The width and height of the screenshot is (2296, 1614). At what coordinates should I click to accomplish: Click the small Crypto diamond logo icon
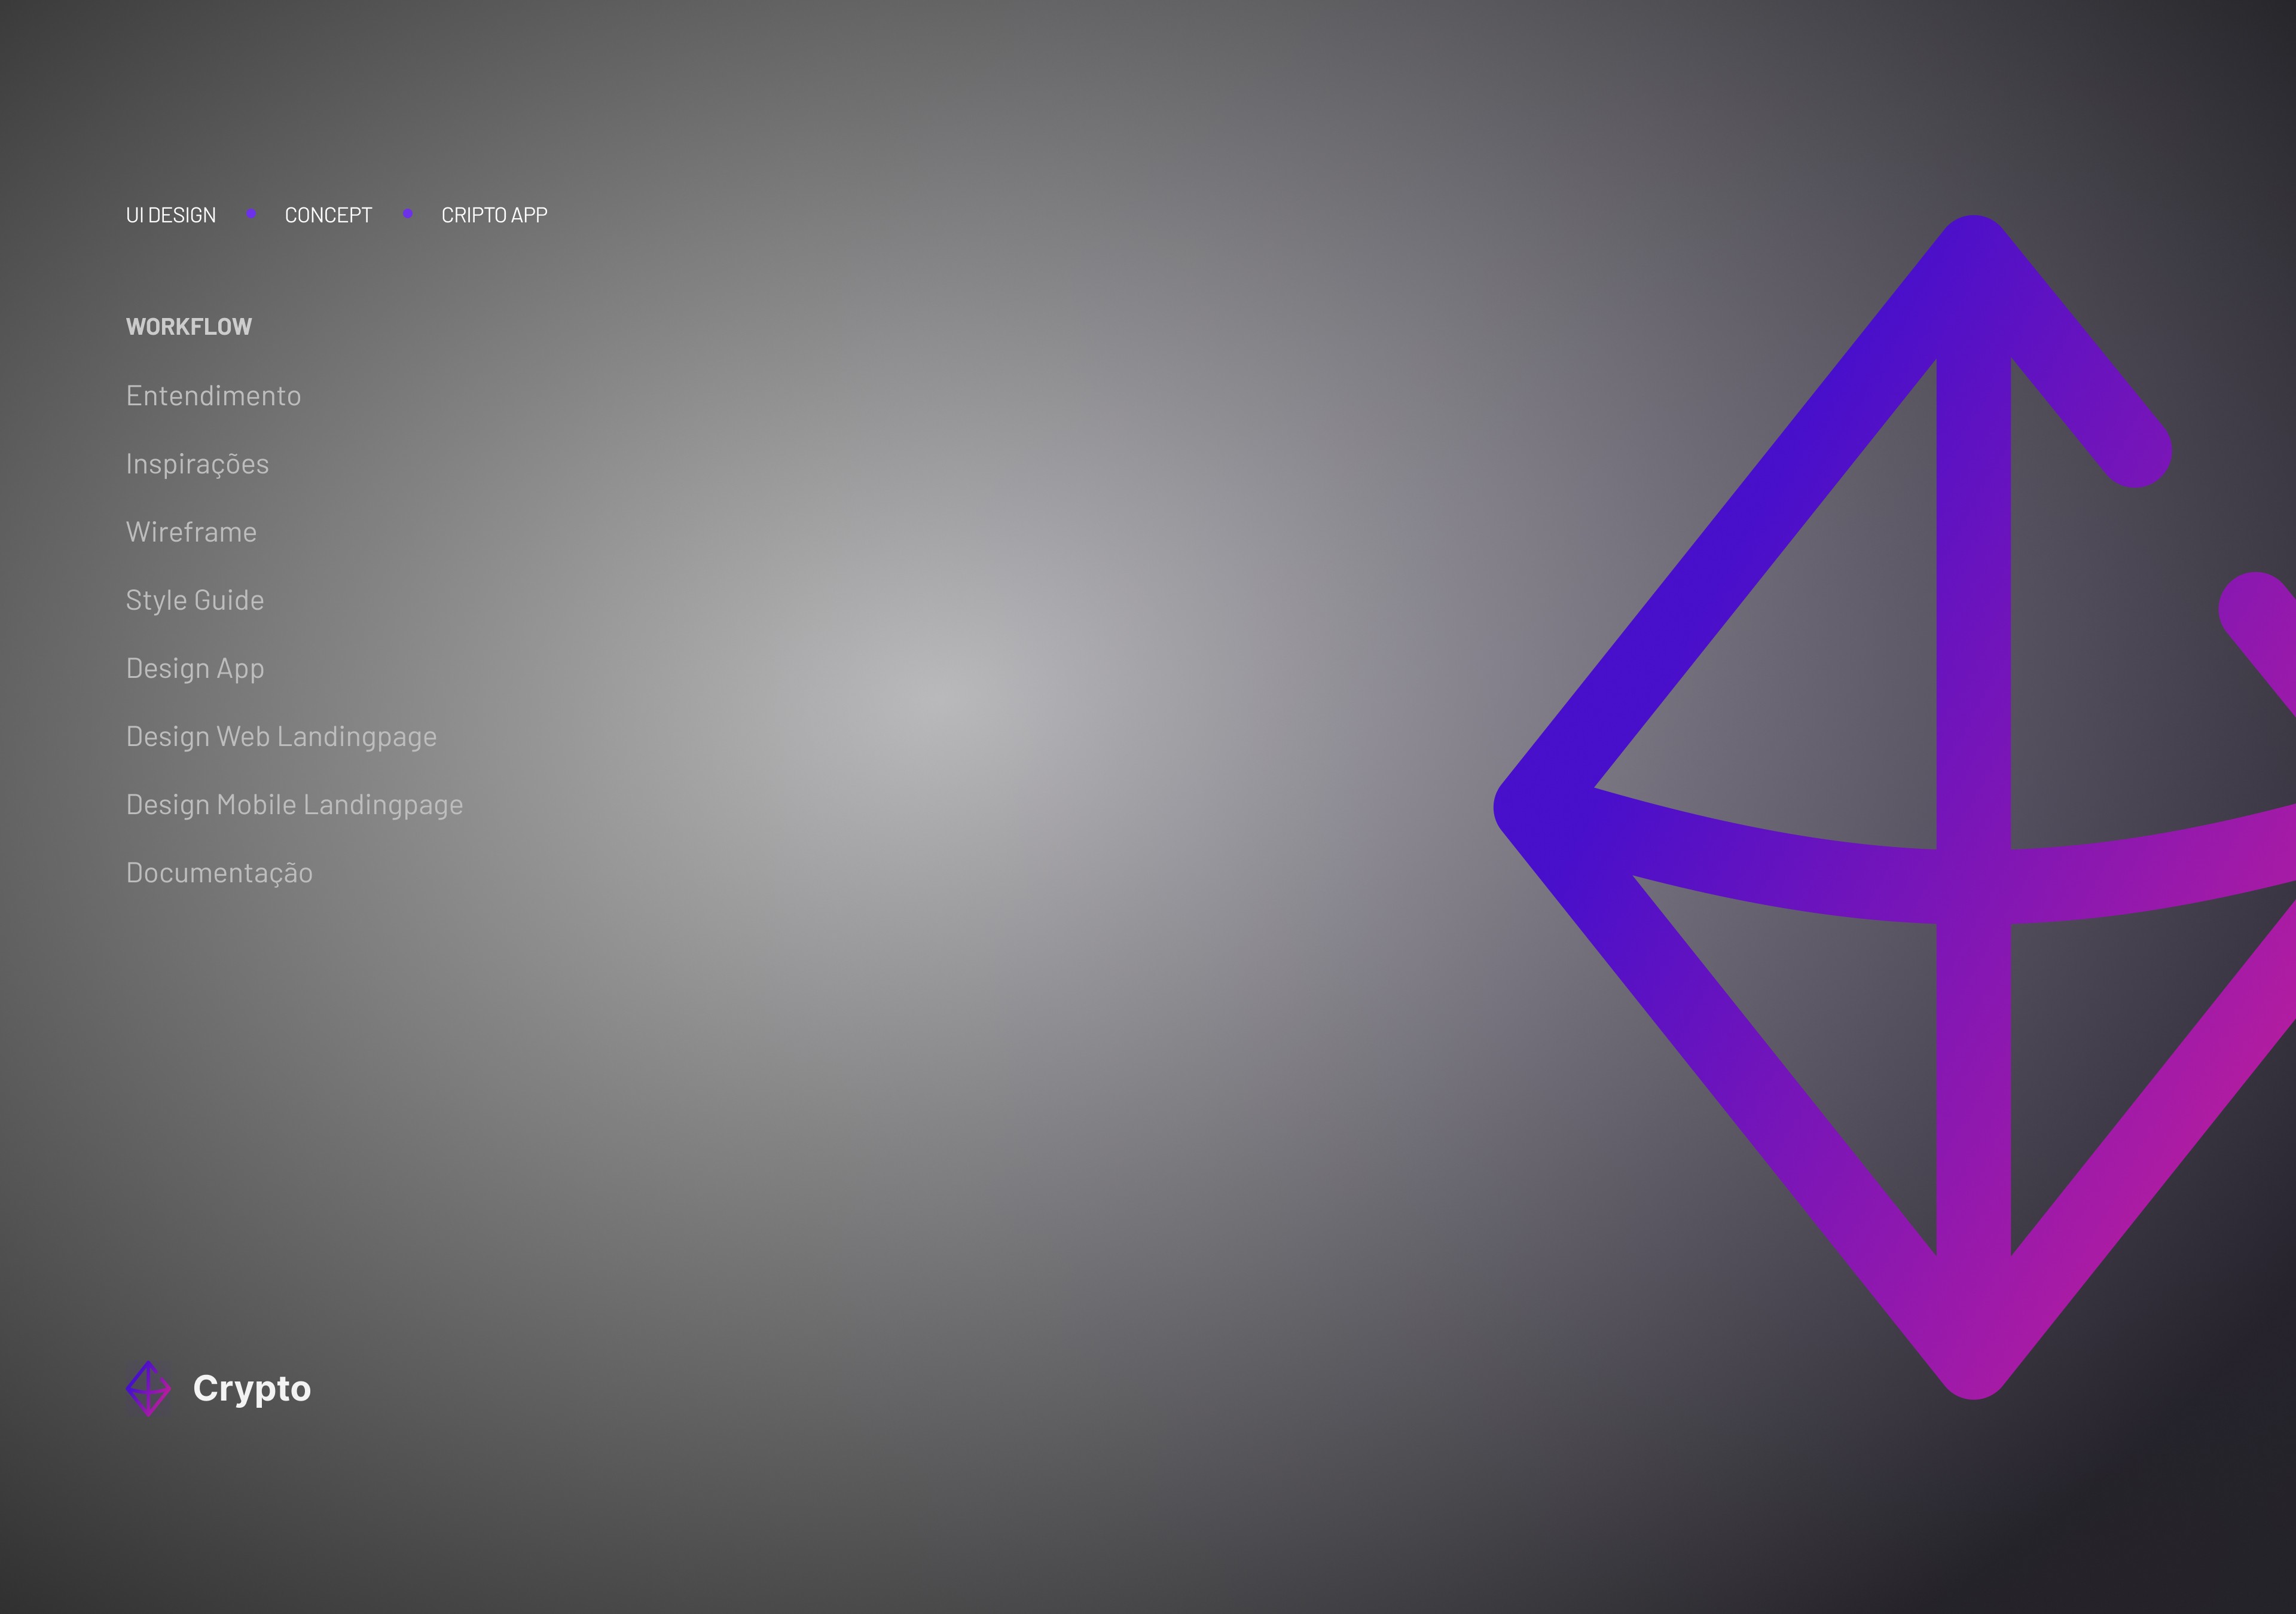pos(148,1388)
